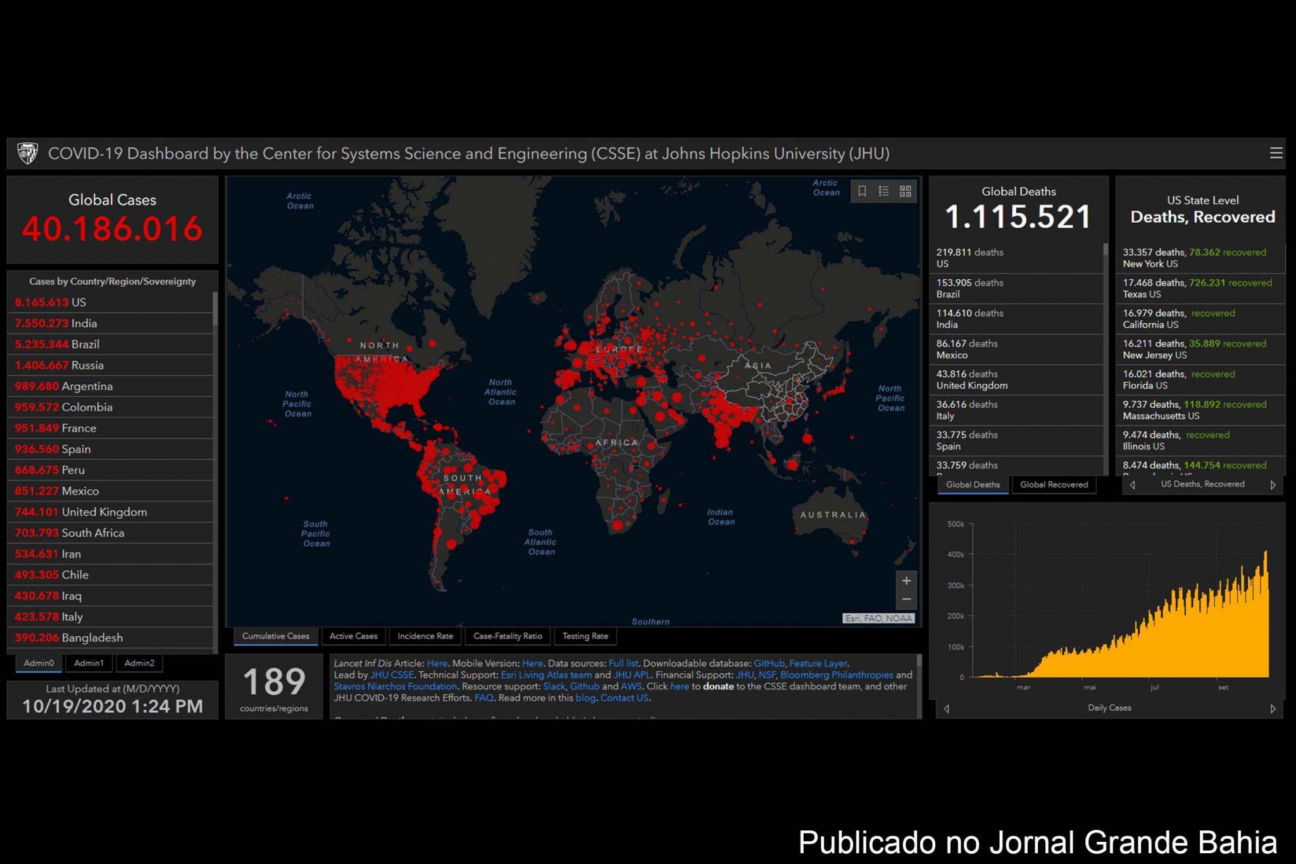Follow the JHU CSSE link
Screen dimensions: 1296x864
[x=392, y=675]
